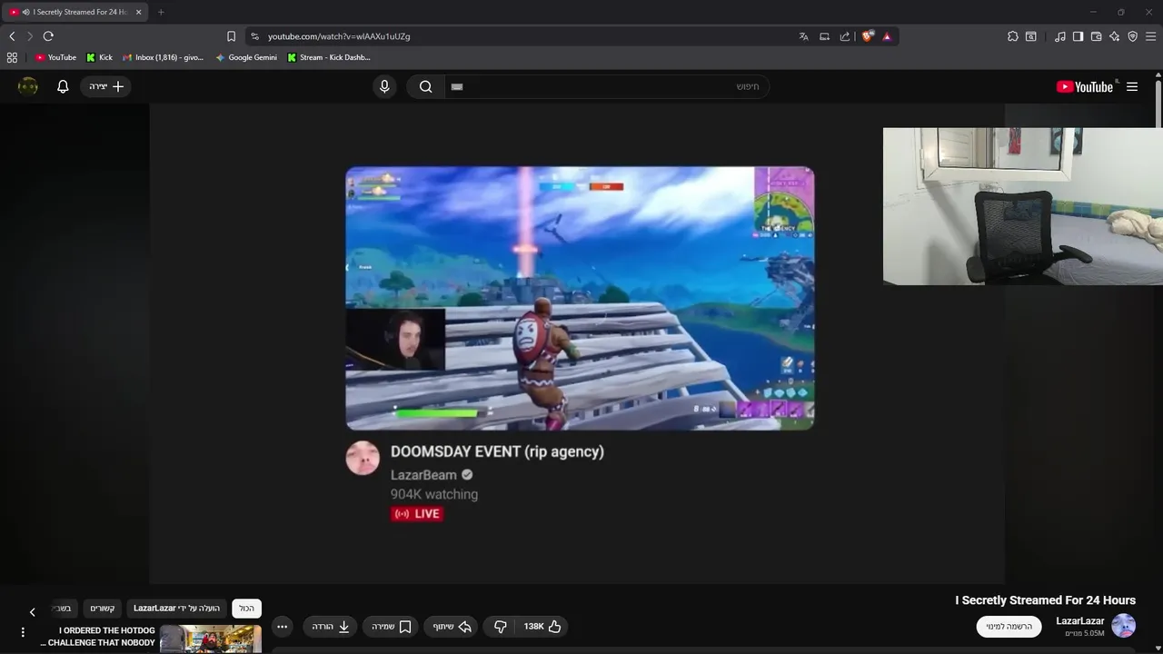
Task: Open the YouTube guide menu icon
Action: (1132, 86)
